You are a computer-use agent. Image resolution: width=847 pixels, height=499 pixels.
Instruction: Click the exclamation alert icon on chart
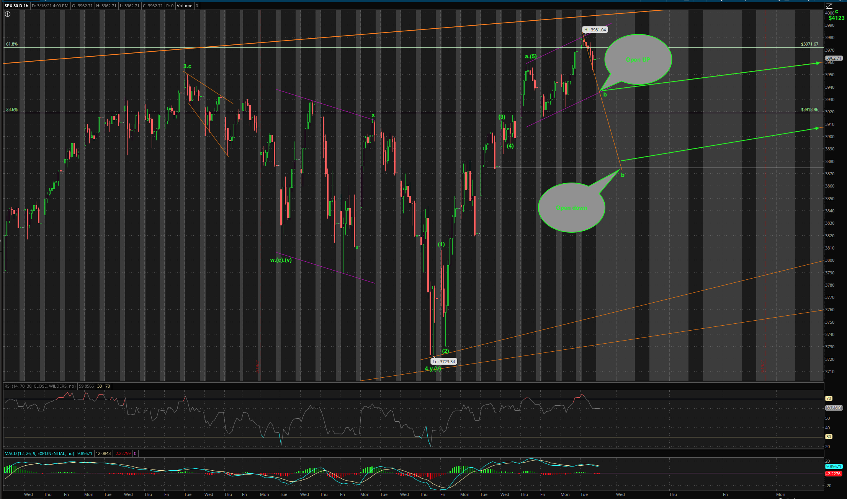[8, 14]
